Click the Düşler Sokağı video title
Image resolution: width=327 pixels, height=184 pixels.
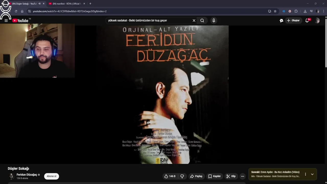[18, 169]
